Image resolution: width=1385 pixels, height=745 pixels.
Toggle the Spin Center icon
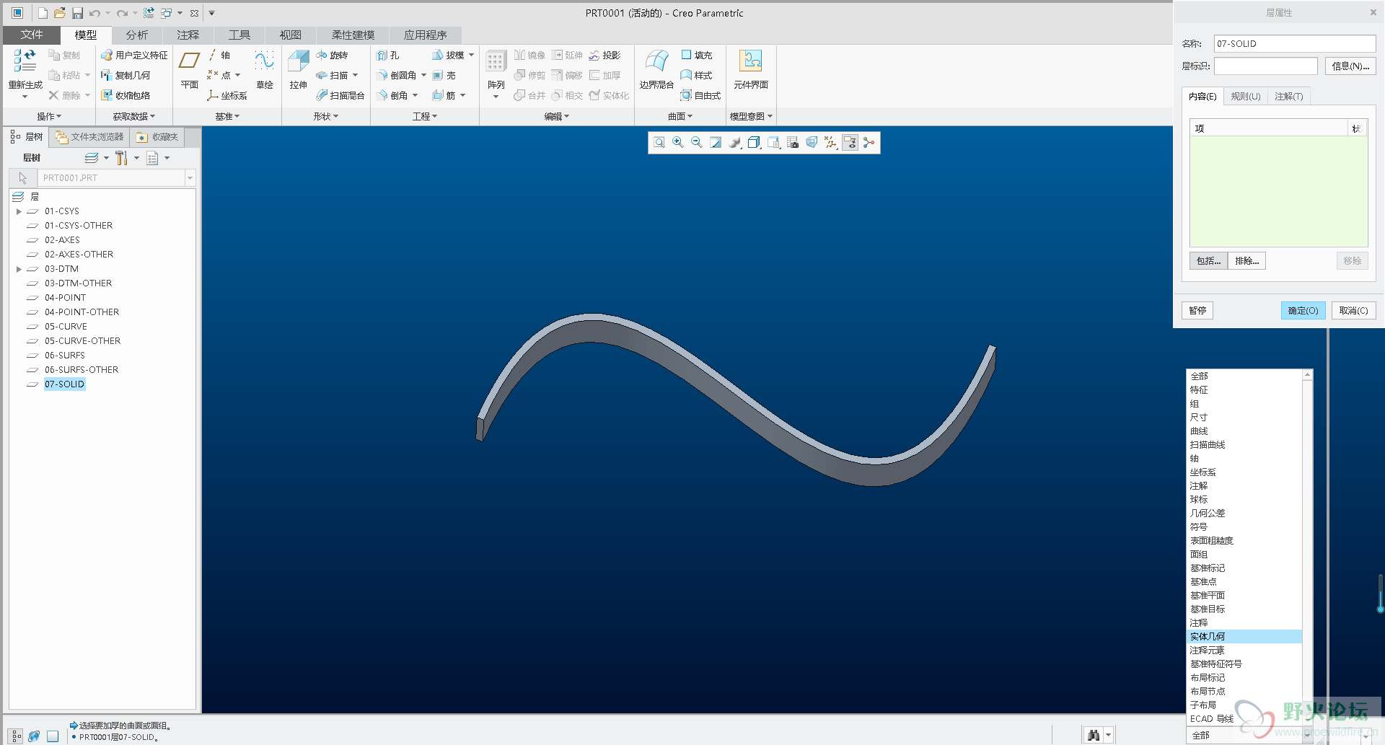(x=869, y=143)
